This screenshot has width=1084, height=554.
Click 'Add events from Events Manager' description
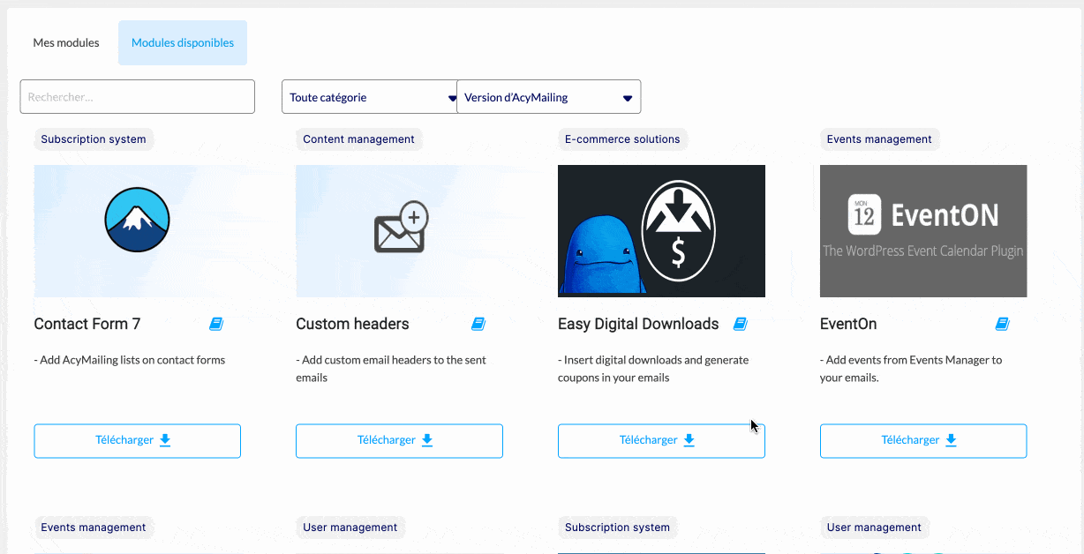911,369
